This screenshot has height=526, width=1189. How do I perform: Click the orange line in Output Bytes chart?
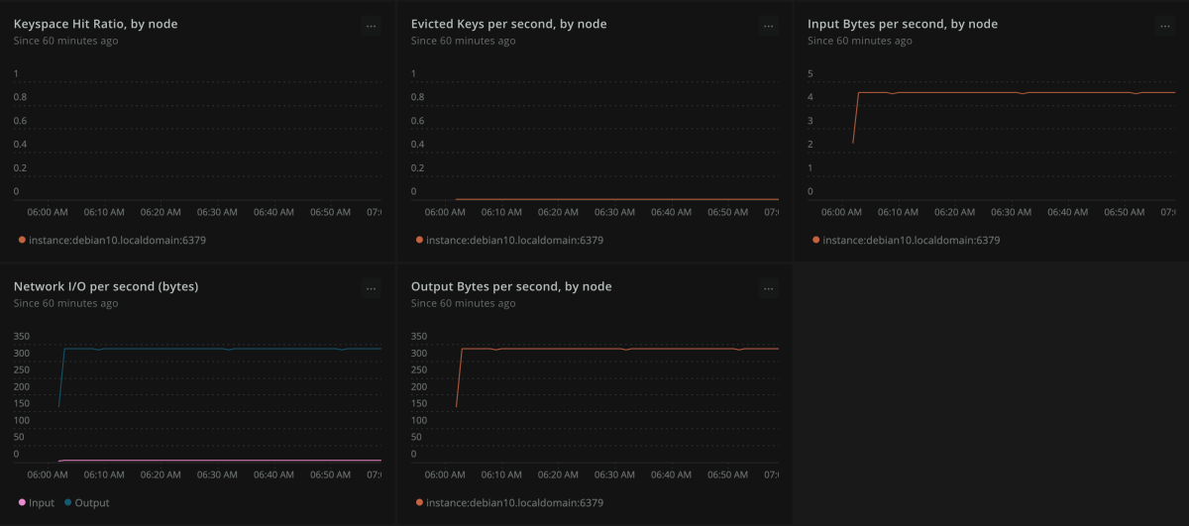[x=594, y=348]
